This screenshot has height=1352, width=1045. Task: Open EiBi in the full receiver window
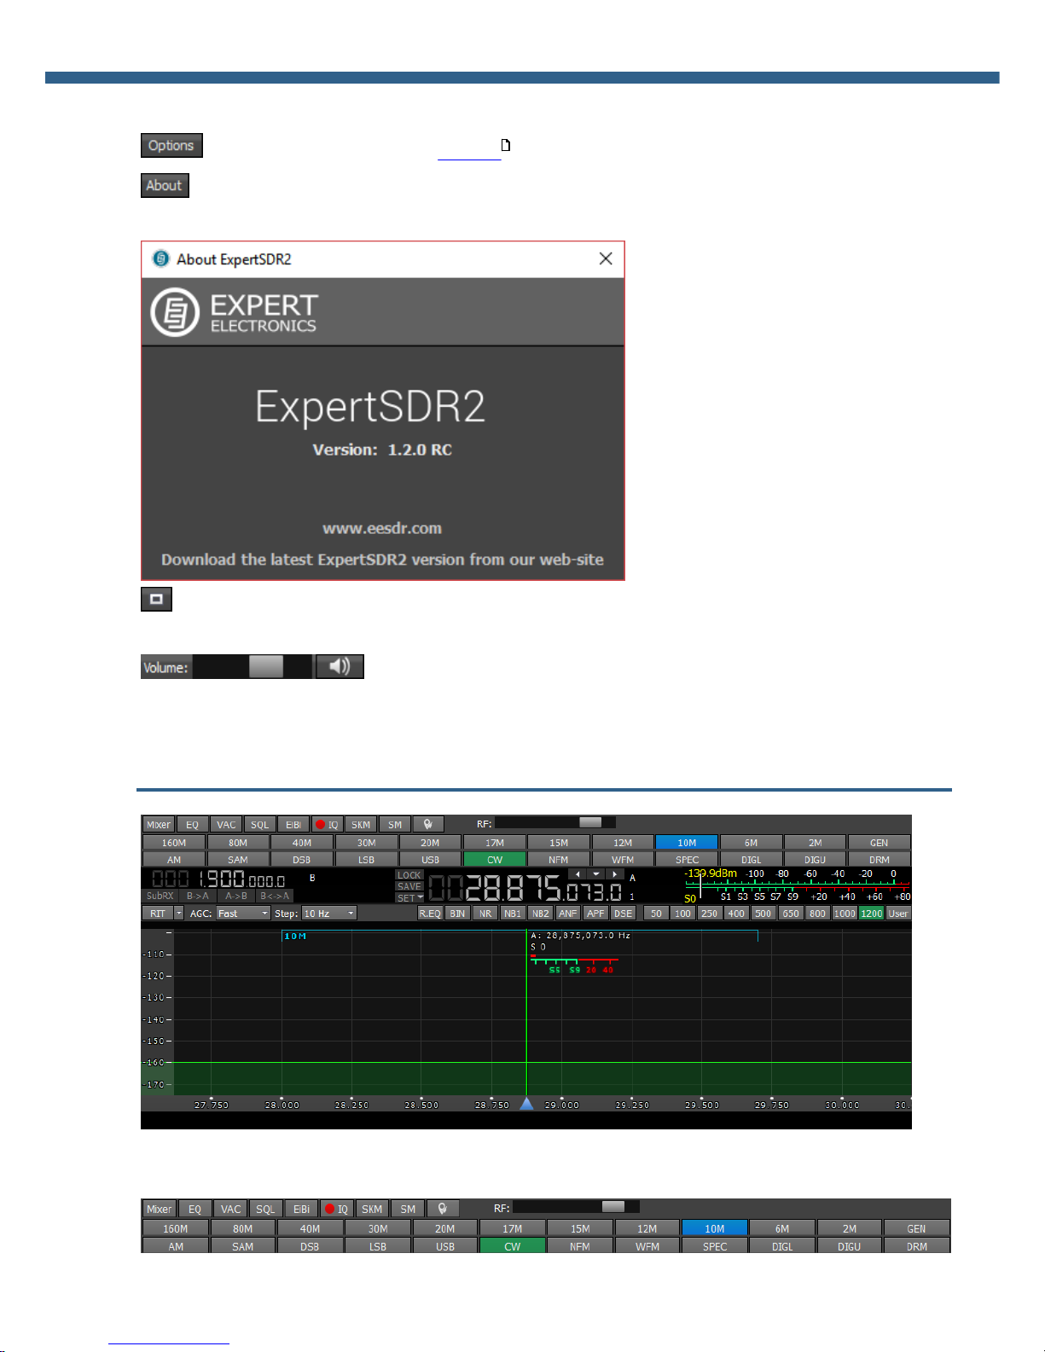coord(293,825)
